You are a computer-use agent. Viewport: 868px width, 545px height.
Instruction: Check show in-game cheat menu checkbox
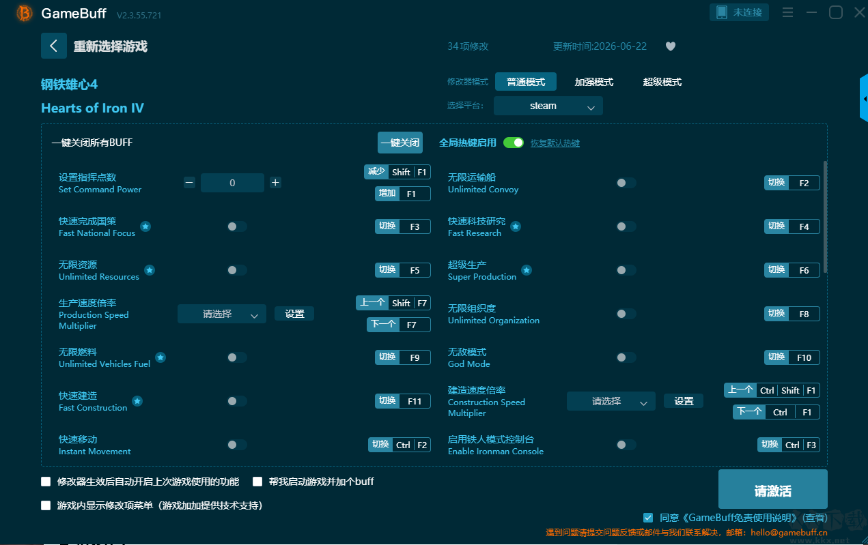tap(46, 505)
